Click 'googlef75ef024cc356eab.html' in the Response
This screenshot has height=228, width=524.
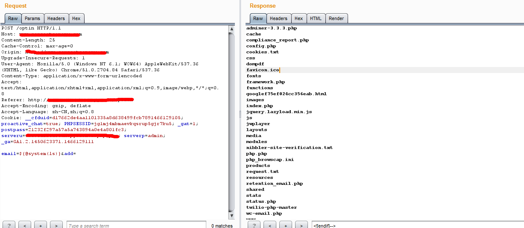click(x=287, y=94)
